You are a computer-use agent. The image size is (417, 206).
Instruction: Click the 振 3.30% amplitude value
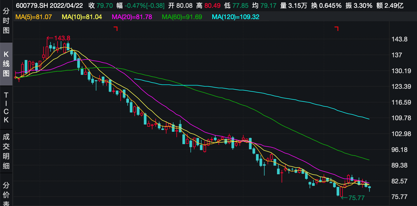[359, 5]
